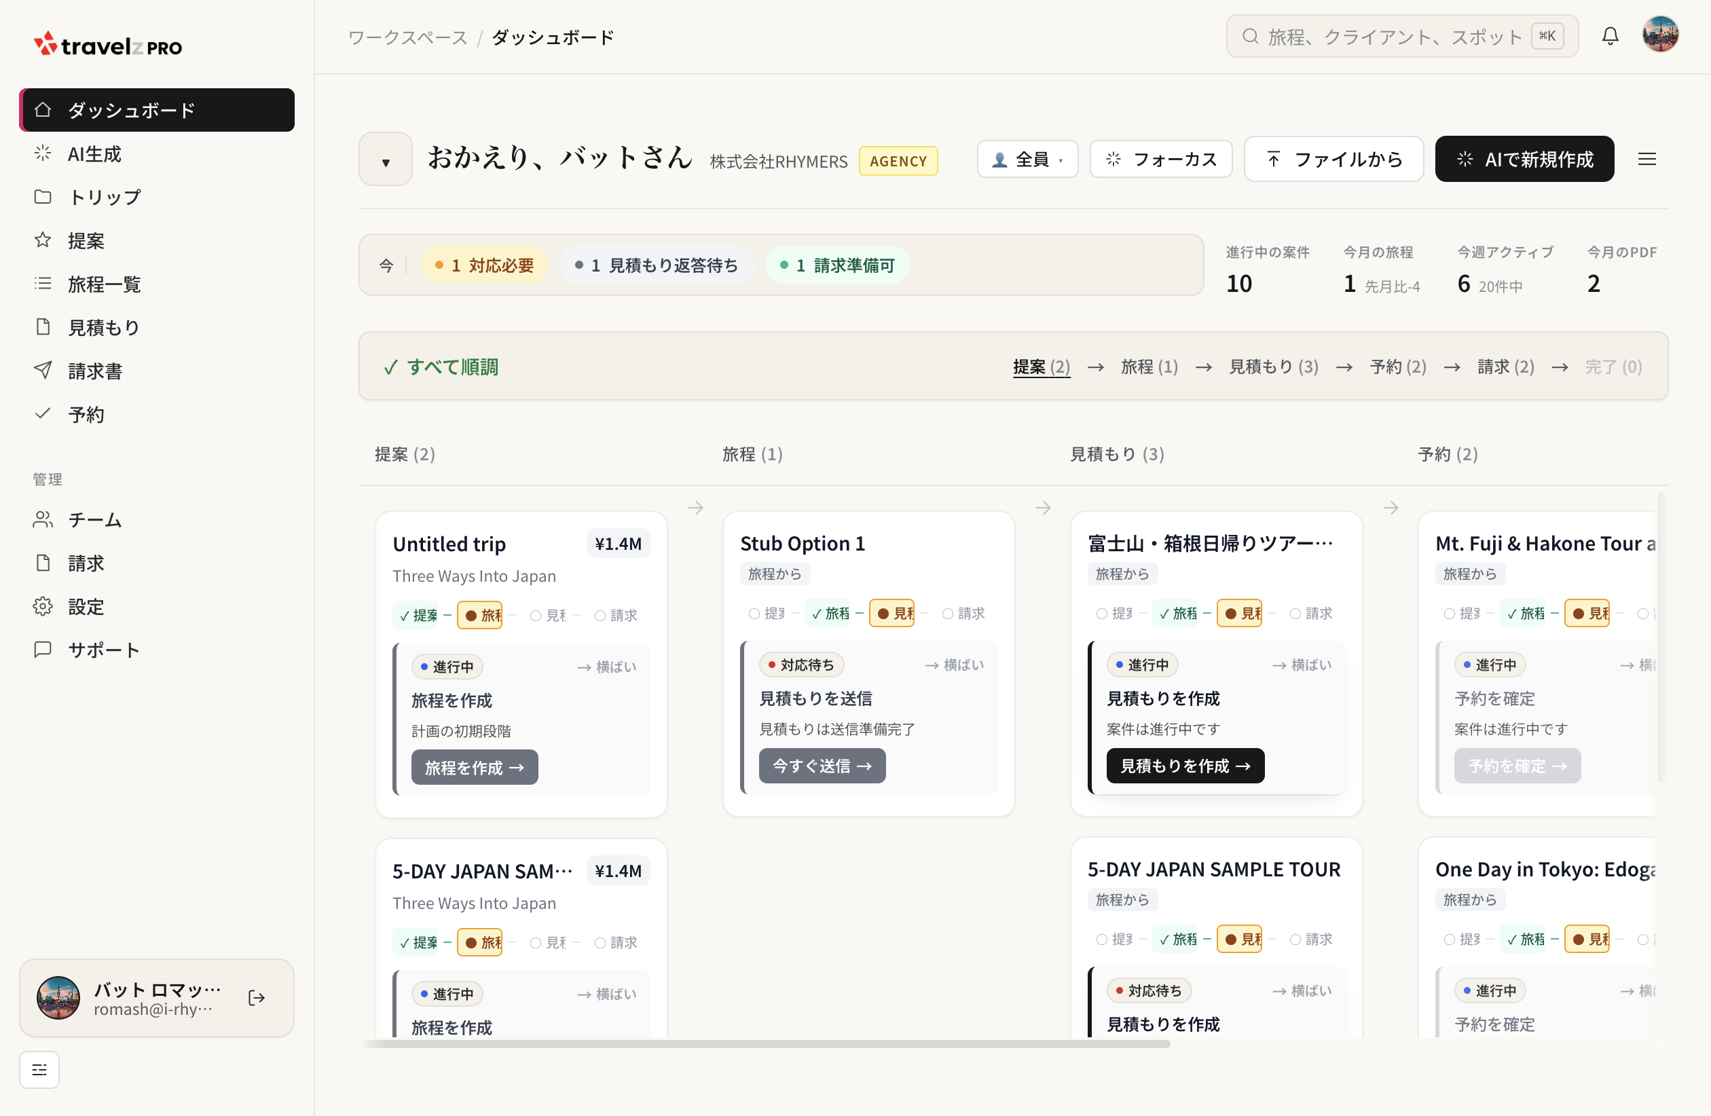Open 対応待ち status pill on Stub Option 1
Viewport: 1711px width, 1116px height.
pos(801,665)
